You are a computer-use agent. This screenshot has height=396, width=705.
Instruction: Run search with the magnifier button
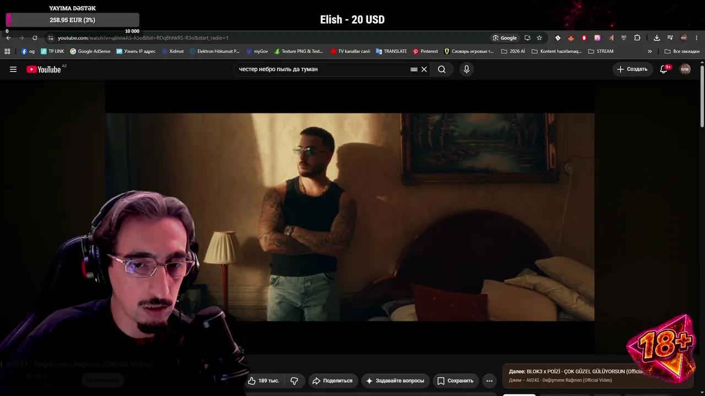[442, 69]
